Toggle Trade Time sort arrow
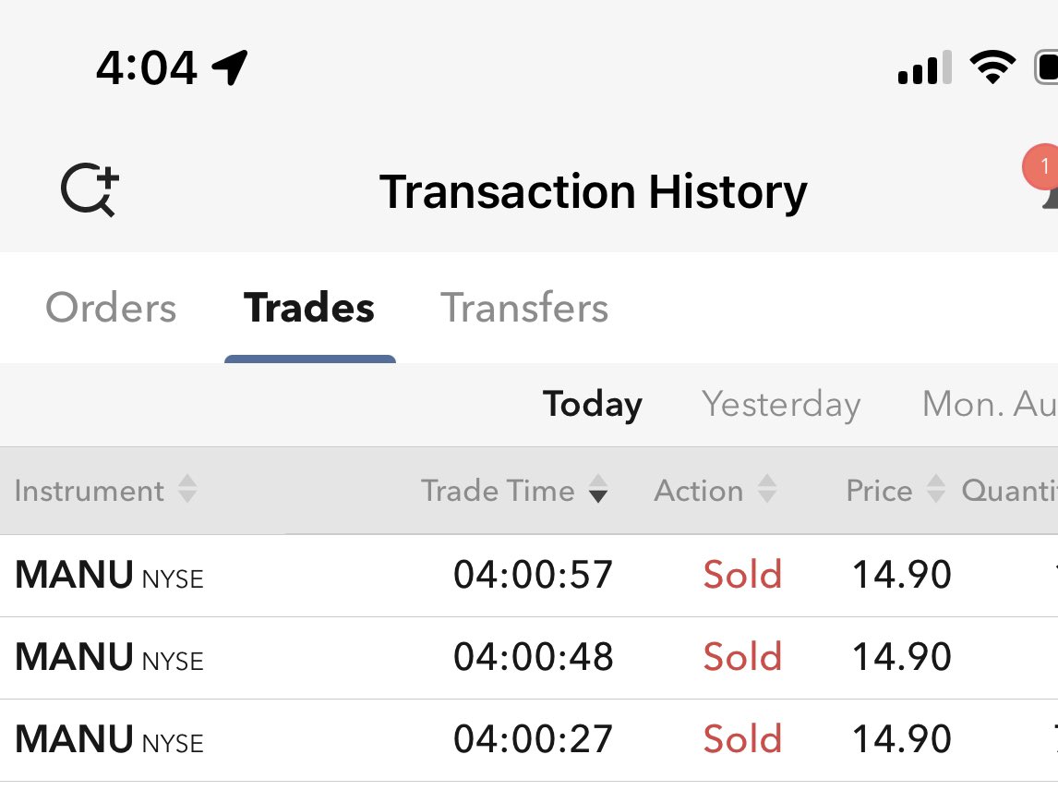 [x=598, y=490]
